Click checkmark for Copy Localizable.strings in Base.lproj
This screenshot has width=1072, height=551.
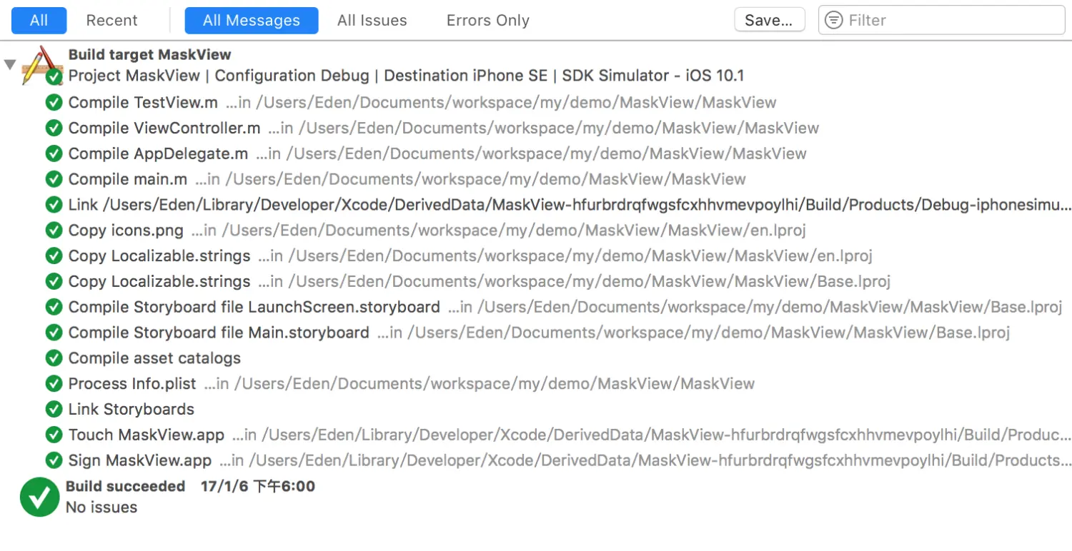54,282
